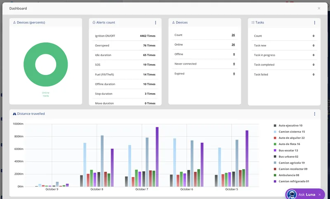Click the Online devices value 26
The width and height of the screenshot is (330, 199).
(x=233, y=44)
